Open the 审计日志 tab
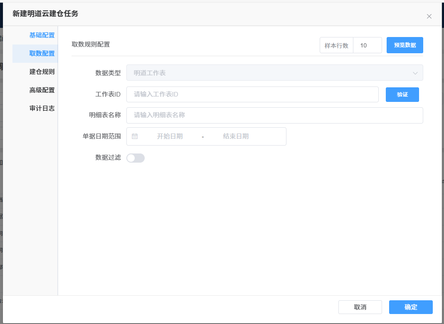 42,109
